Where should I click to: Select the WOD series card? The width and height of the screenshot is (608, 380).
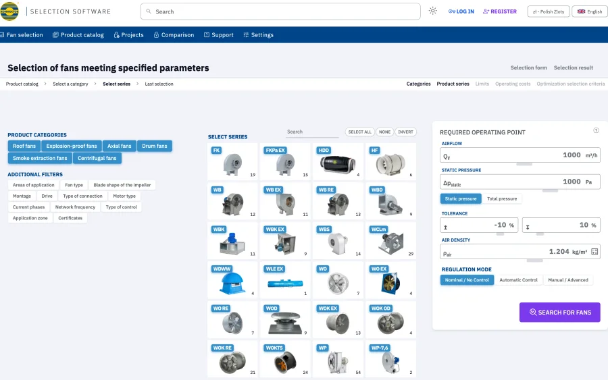[x=285, y=319]
